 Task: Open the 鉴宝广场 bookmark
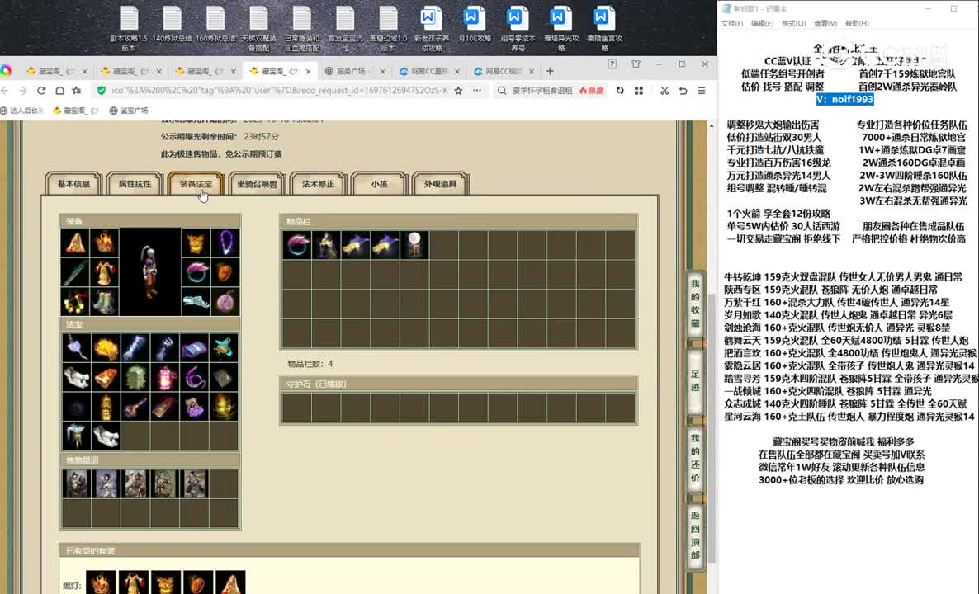130,111
